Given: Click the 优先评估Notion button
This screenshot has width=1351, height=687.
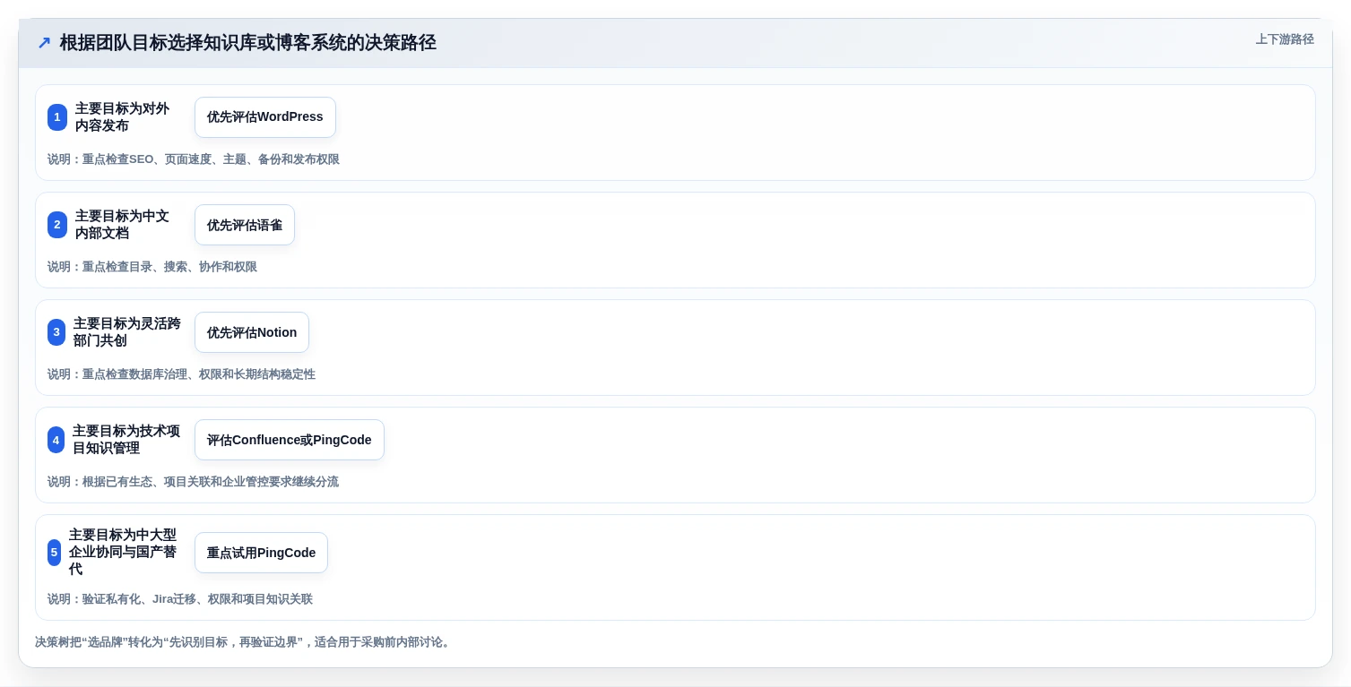Looking at the screenshot, I should pos(252,332).
